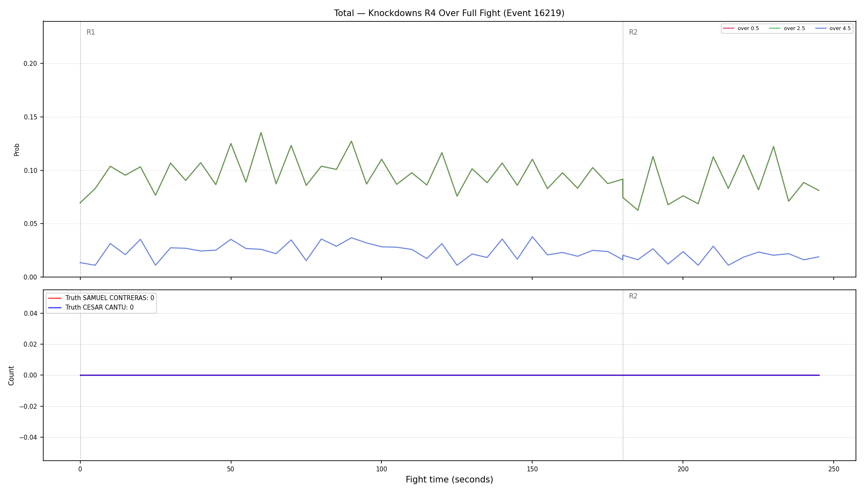Viewport: 865px width, 494px height.
Task: Click the −0.04 tick on the Count axis
Action: pos(28,437)
